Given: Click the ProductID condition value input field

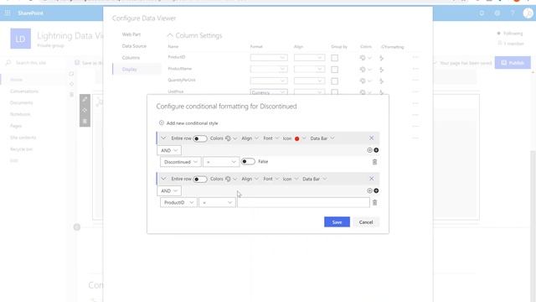Looking at the screenshot, I should [303, 203].
